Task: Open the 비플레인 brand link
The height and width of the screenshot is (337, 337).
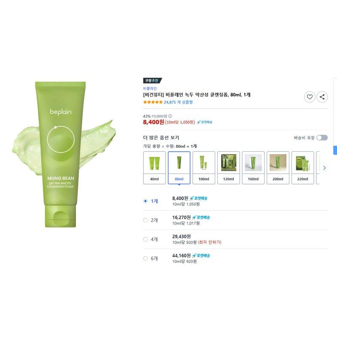Action: [150, 88]
